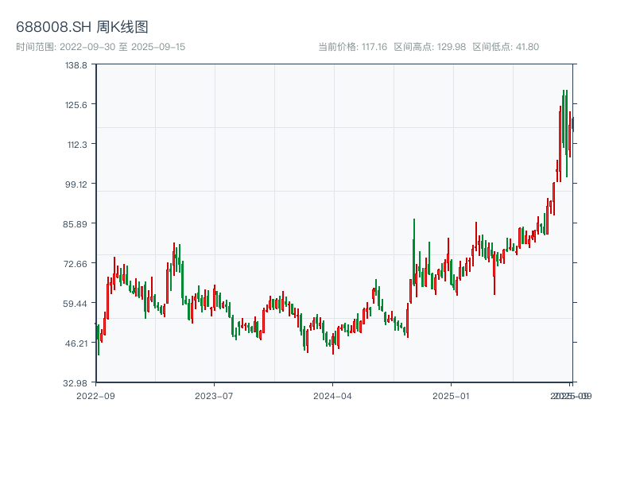Click the y-axis label 99.12
The height and width of the screenshot is (477, 636).
click(76, 184)
